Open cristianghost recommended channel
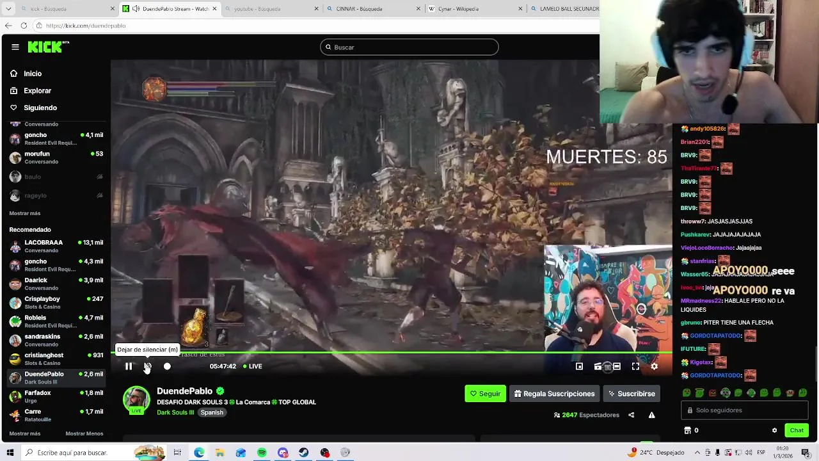 56,359
